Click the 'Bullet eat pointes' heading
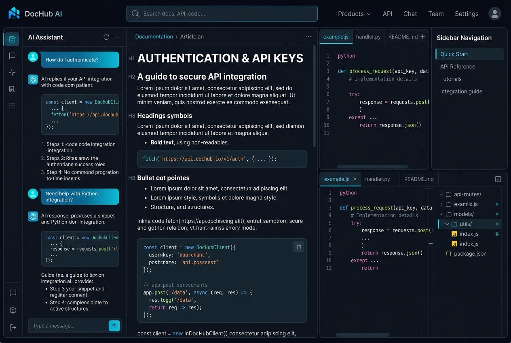Screen dimensions: 511x343 (163, 178)
